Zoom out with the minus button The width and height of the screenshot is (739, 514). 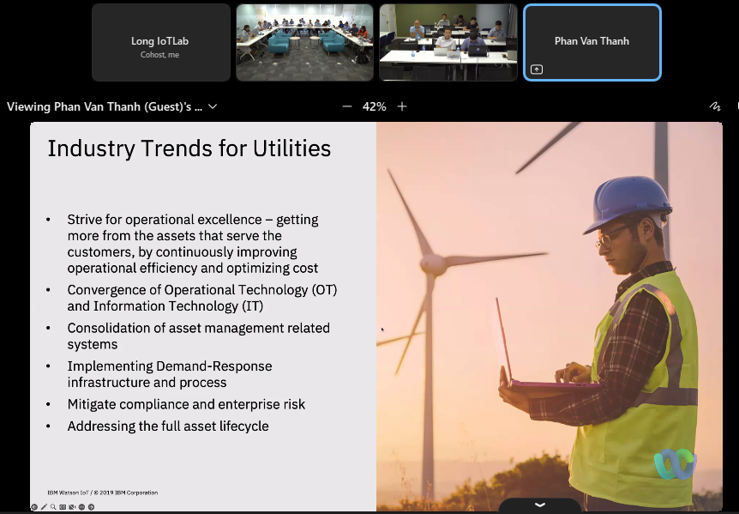(347, 106)
